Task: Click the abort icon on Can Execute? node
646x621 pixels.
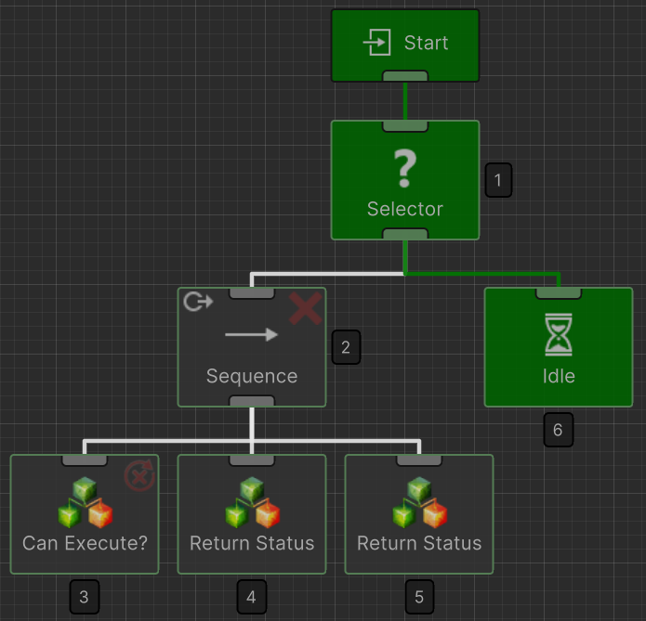Action: pos(138,476)
